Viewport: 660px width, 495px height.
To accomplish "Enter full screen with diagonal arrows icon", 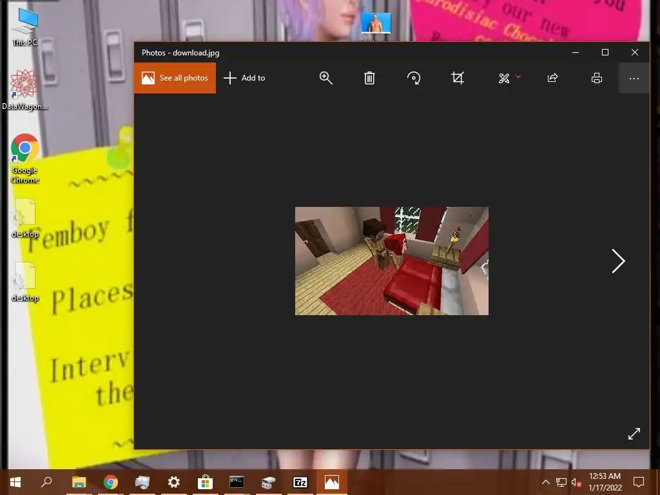I will click(634, 434).
